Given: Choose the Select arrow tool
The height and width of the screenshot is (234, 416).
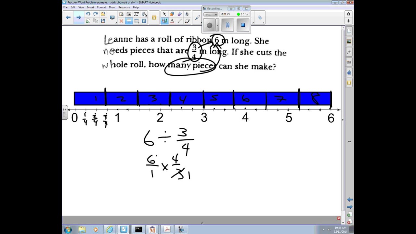Looking at the screenshot, I should [x=164, y=14].
